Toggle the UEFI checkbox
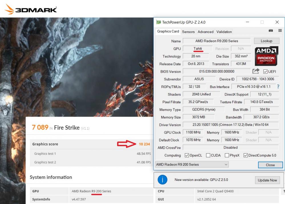This screenshot has width=285, height=204. [265, 72]
